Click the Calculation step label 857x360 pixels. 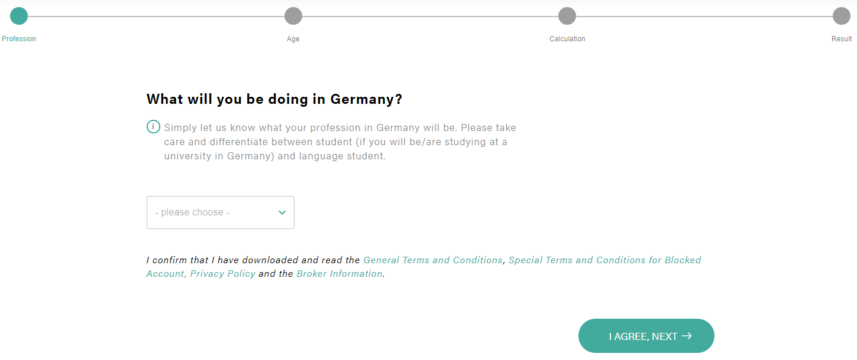coord(567,39)
